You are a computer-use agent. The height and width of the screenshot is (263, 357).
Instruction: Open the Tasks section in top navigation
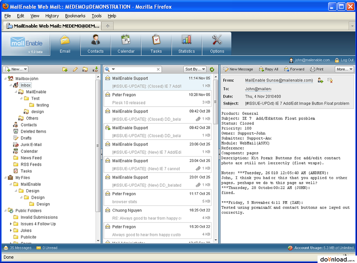pos(156,44)
